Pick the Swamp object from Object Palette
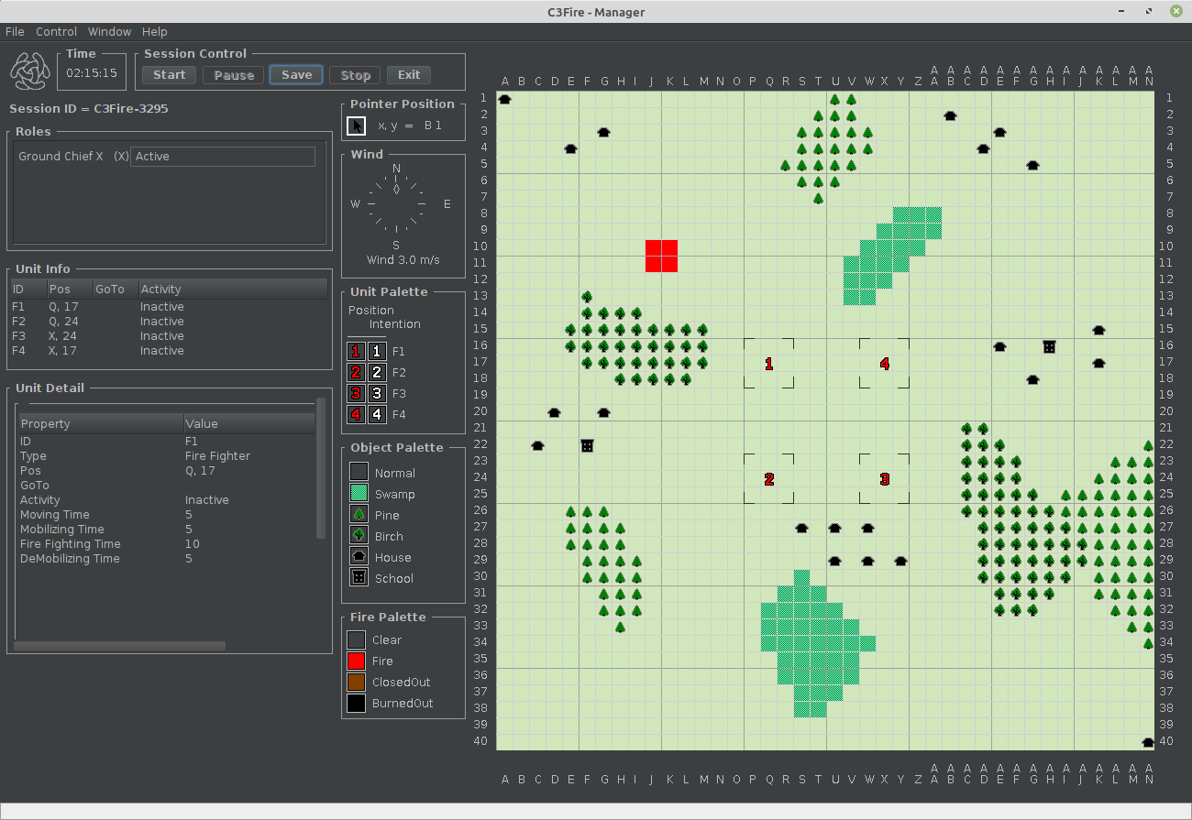 pyautogui.click(x=359, y=494)
